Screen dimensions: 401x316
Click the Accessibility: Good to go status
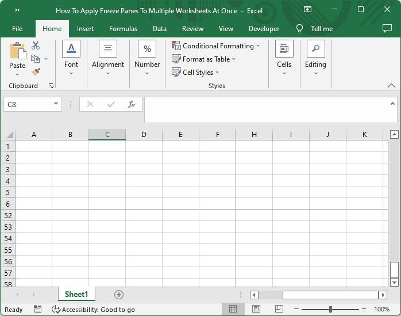93,310
